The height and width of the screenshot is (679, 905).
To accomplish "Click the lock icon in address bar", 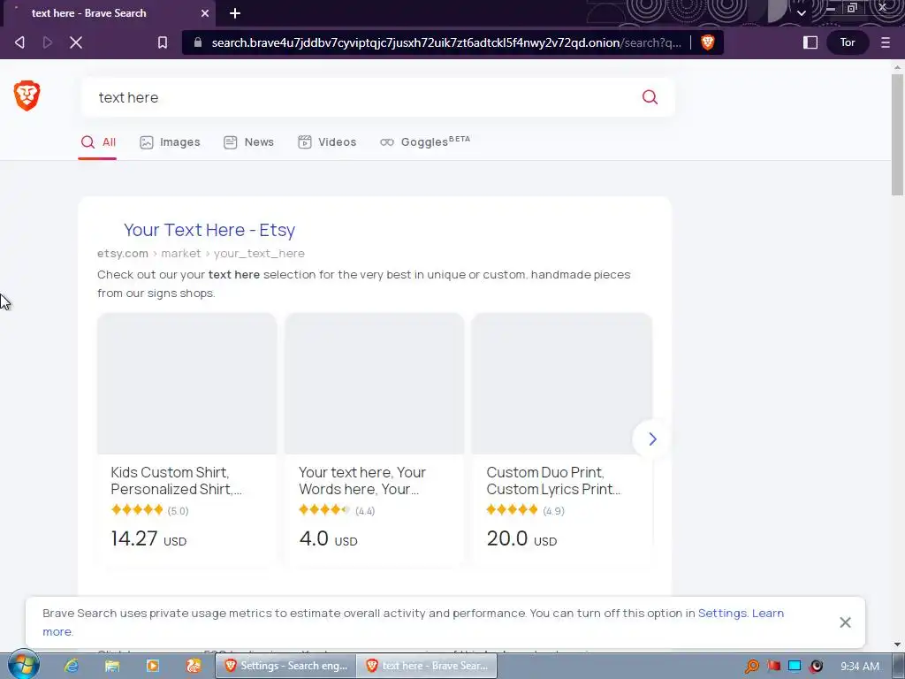I will tap(197, 42).
